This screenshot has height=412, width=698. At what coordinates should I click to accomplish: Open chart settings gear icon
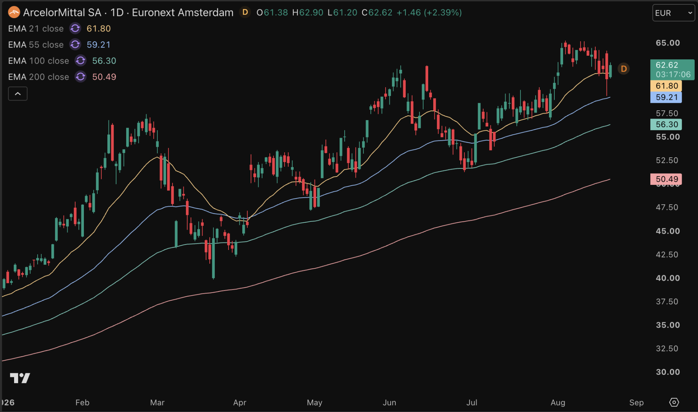point(674,402)
